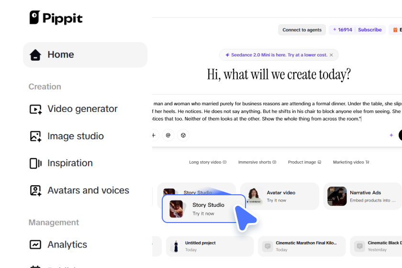Go to Home in sidebar
This screenshot has width=402, height=268.
coord(85,55)
